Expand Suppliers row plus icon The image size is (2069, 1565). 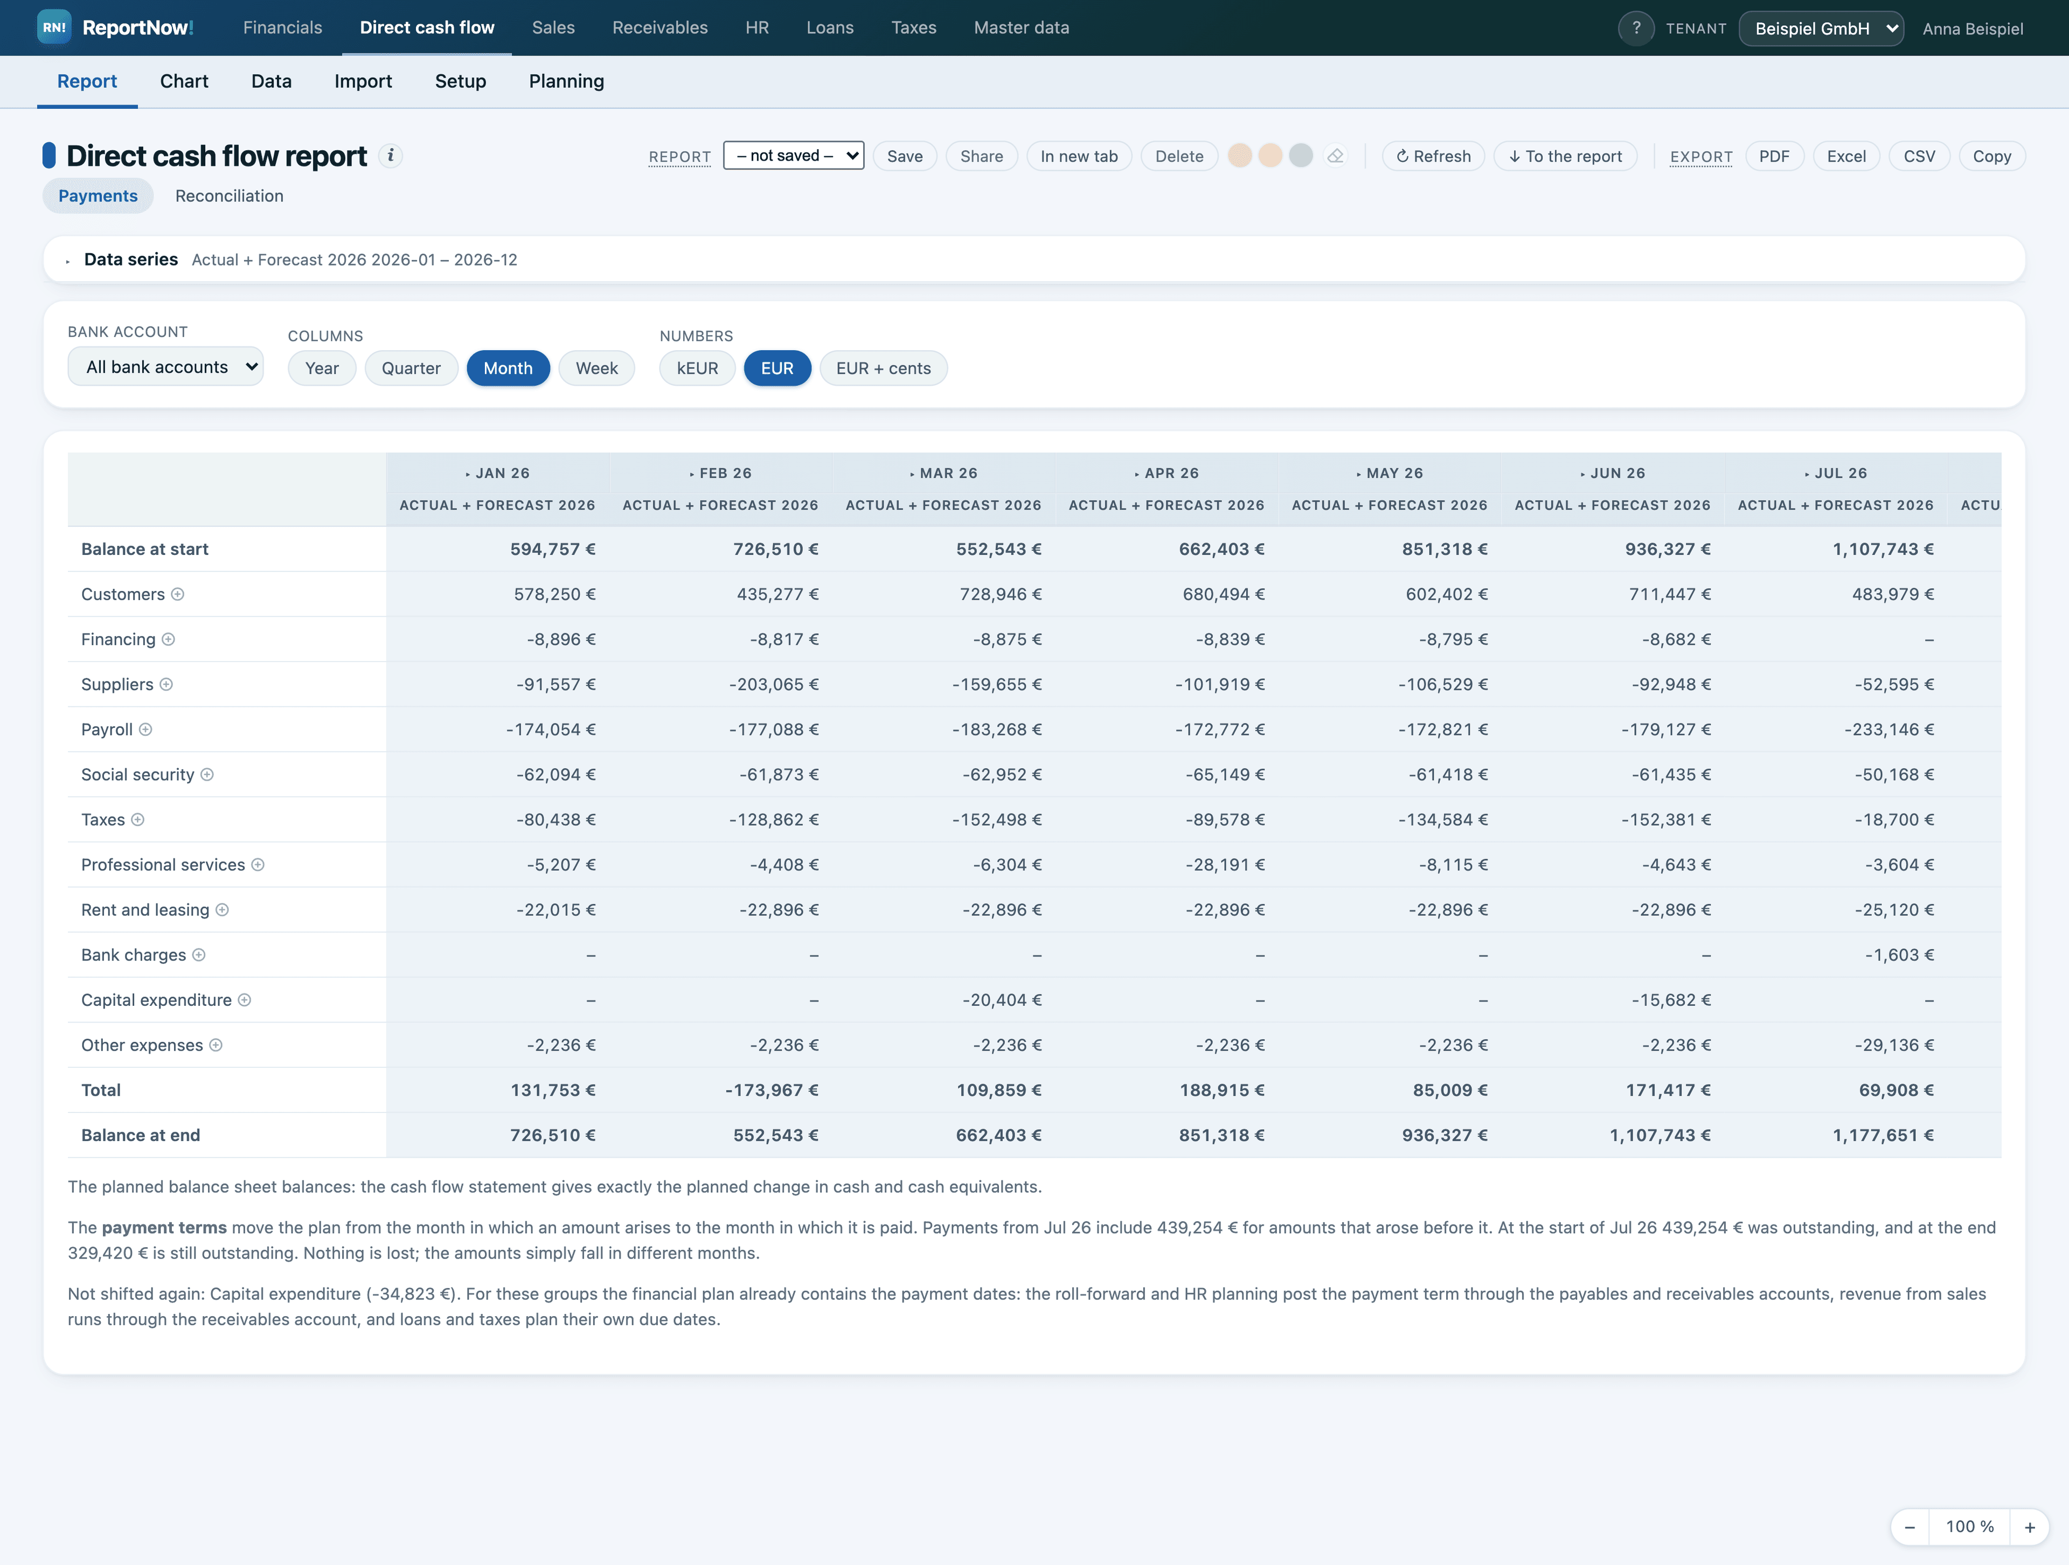166,684
